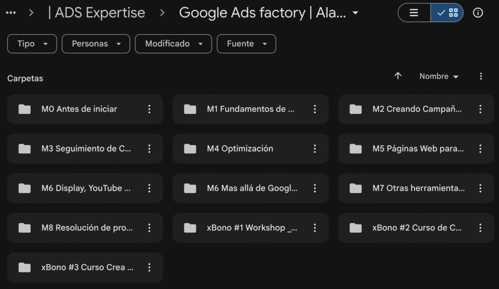Open more options for M4 Optimización folder
499x289 pixels.
(315, 149)
